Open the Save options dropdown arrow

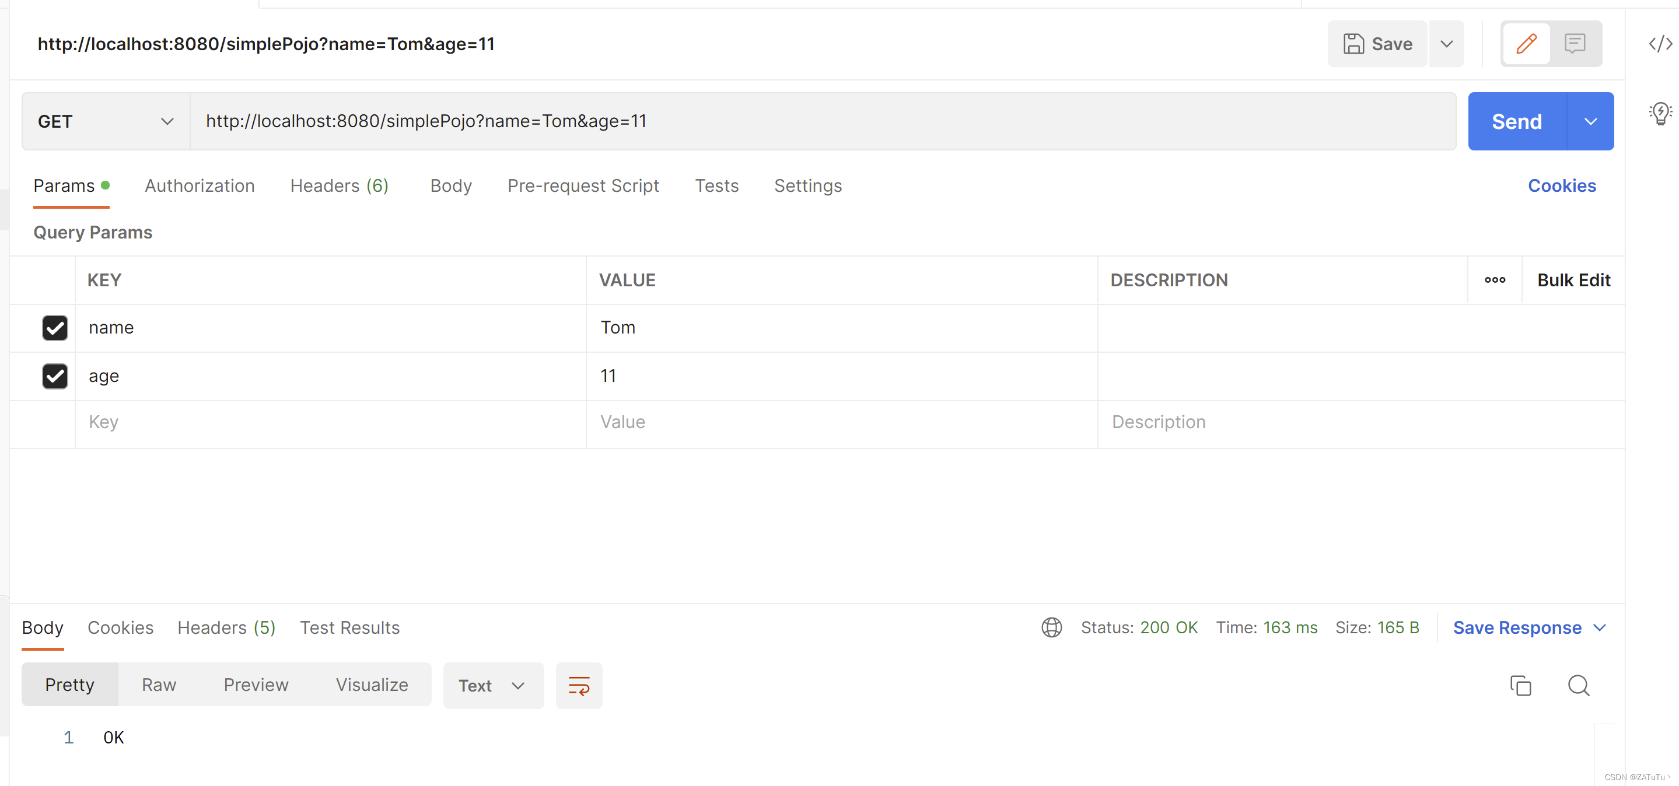point(1446,44)
